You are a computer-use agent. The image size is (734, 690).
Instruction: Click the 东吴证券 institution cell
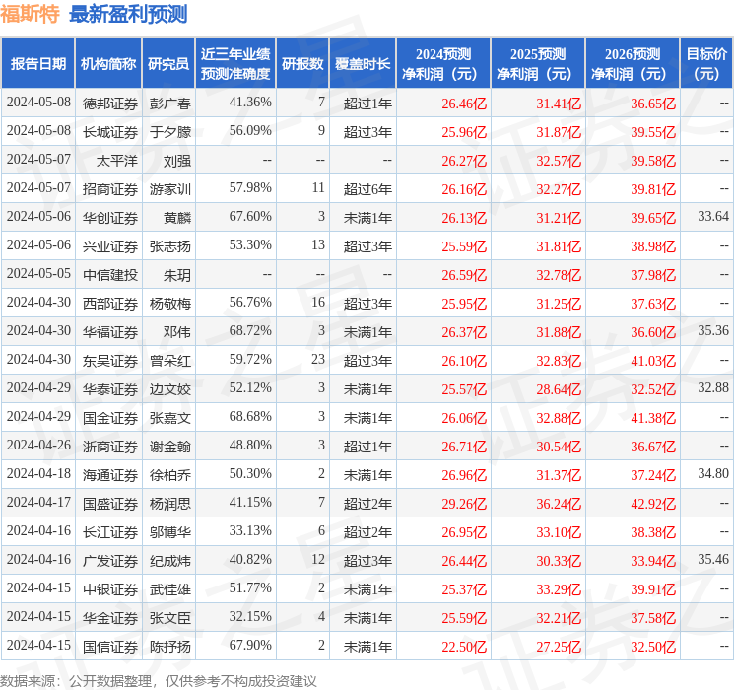tap(110, 361)
